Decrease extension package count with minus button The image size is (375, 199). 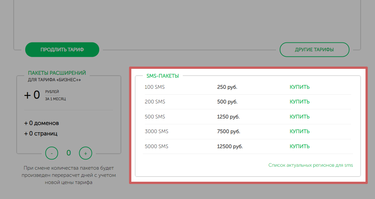point(51,153)
